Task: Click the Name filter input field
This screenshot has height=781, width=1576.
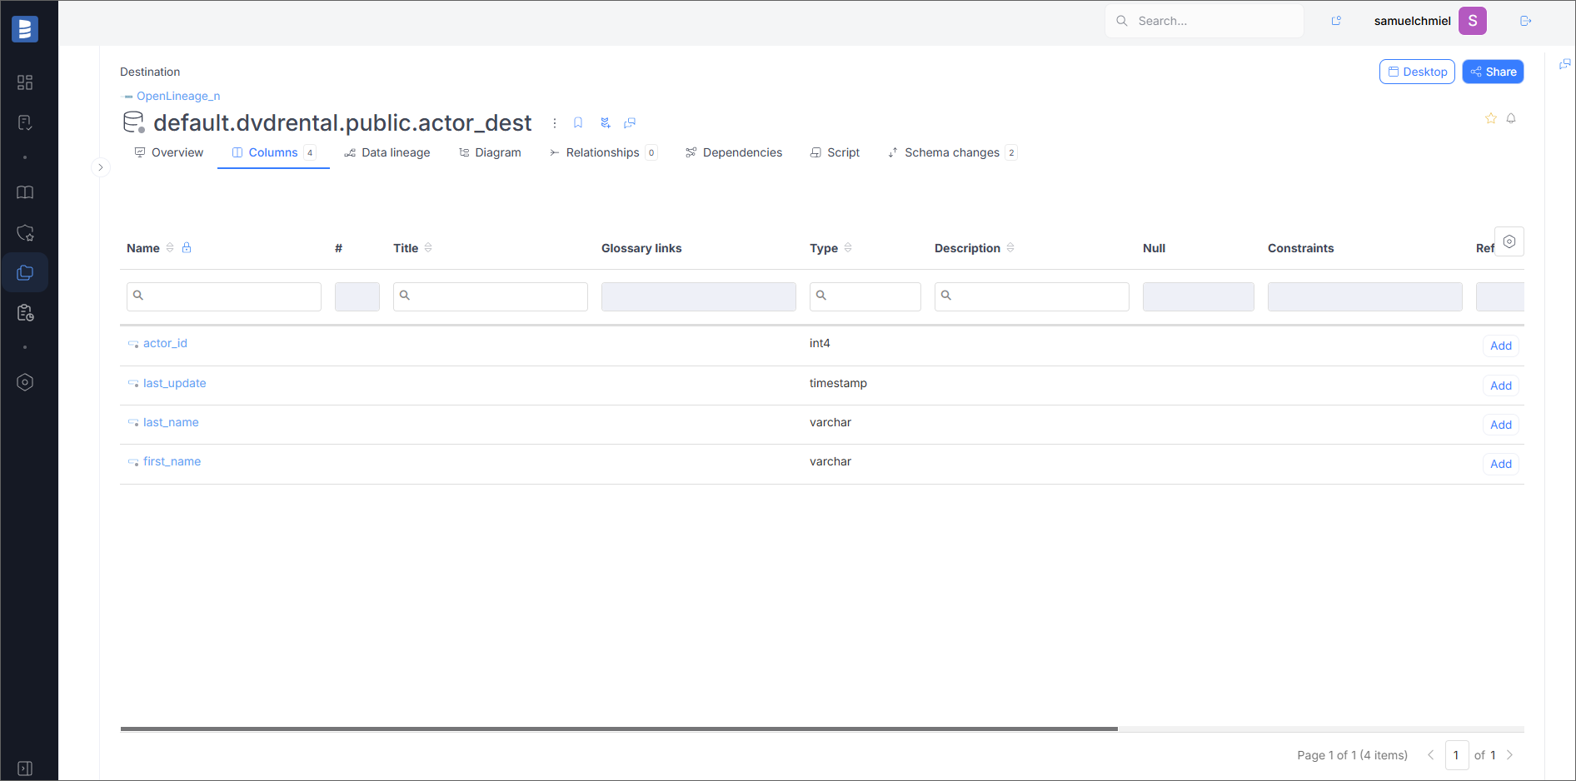Action: [224, 296]
